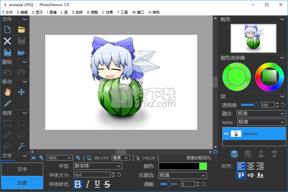Align text center horizontally
The height and width of the screenshot is (192, 288).
251,166
